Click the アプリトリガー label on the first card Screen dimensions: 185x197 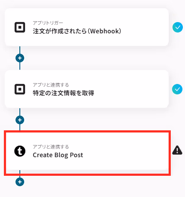coord(48,23)
